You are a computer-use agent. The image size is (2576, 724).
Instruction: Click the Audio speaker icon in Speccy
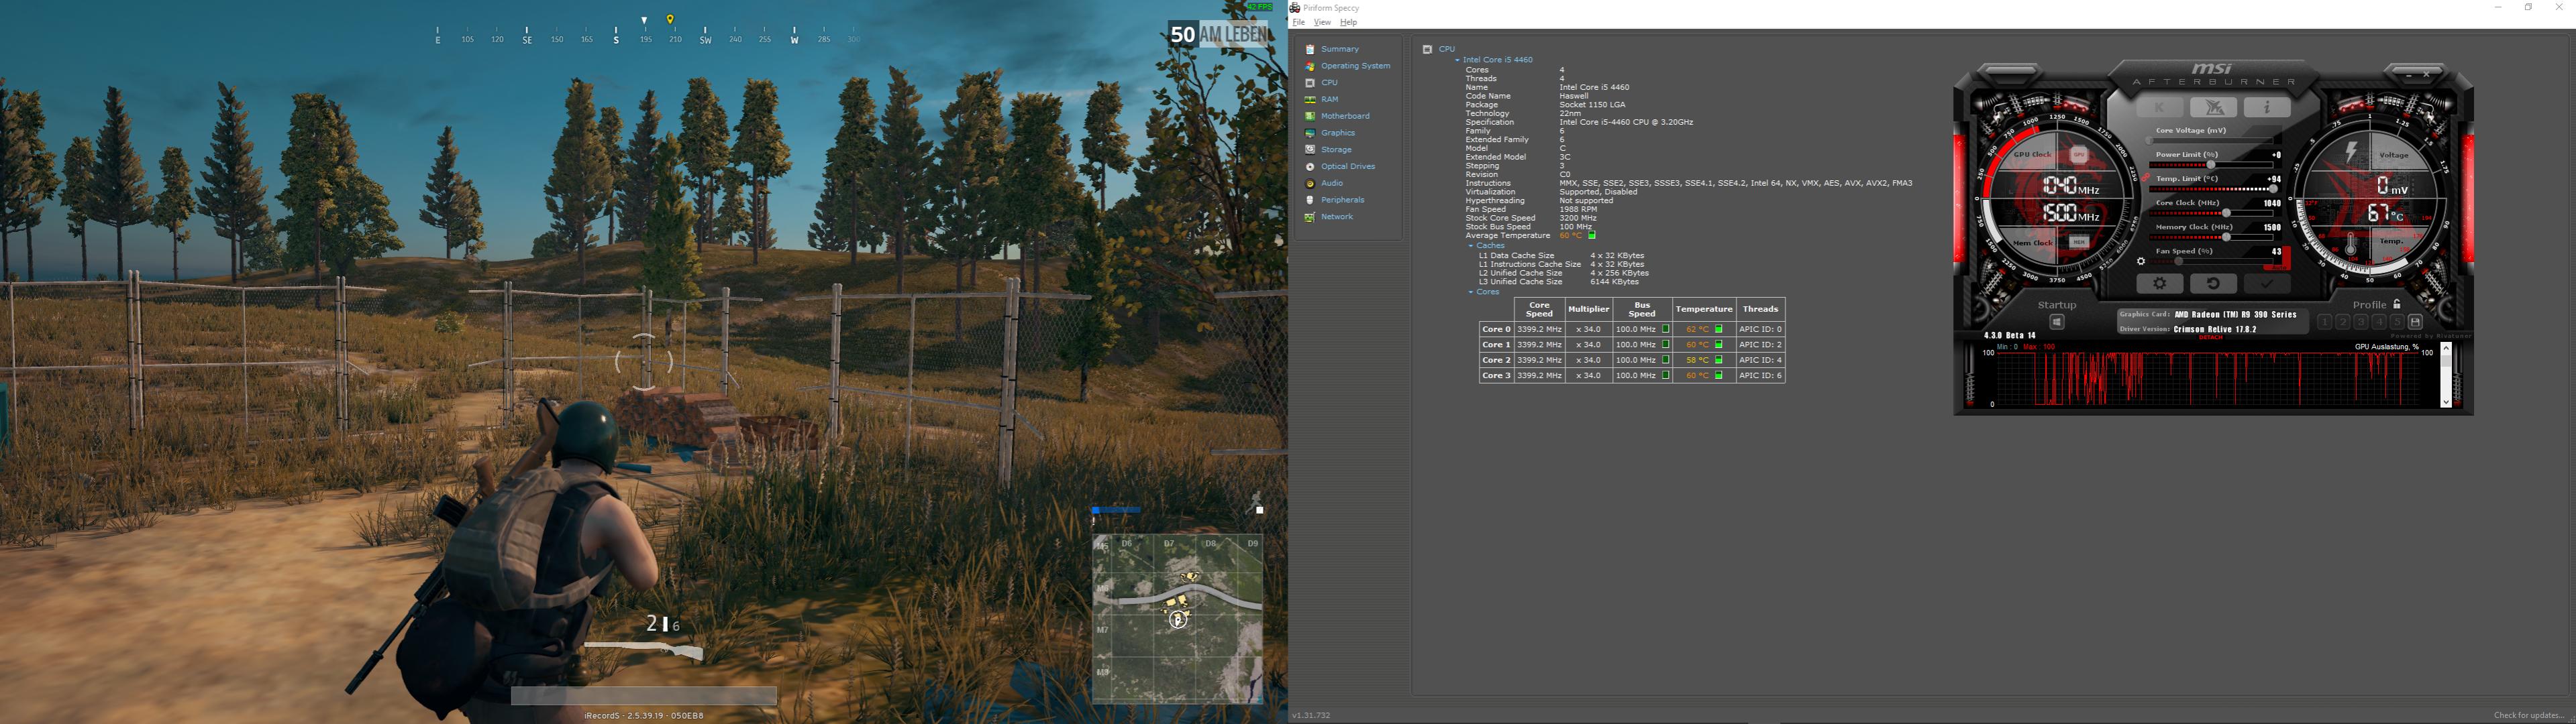point(1310,184)
